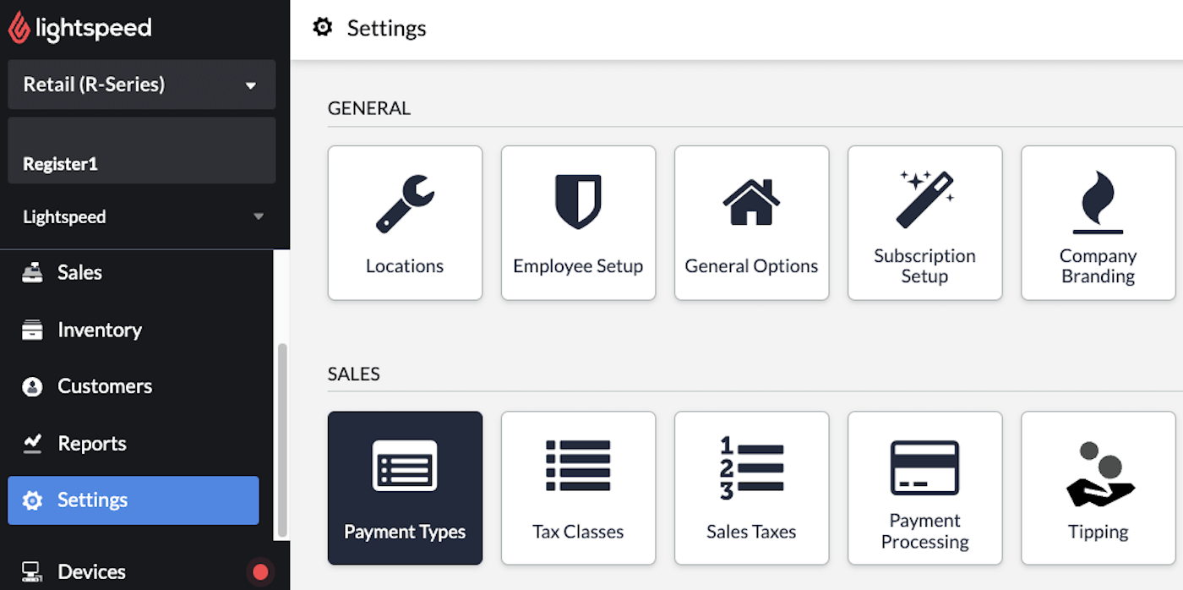Viewport: 1183px width, 590px height.
Task: Click the General Options house icon
Action: (751, 202)
